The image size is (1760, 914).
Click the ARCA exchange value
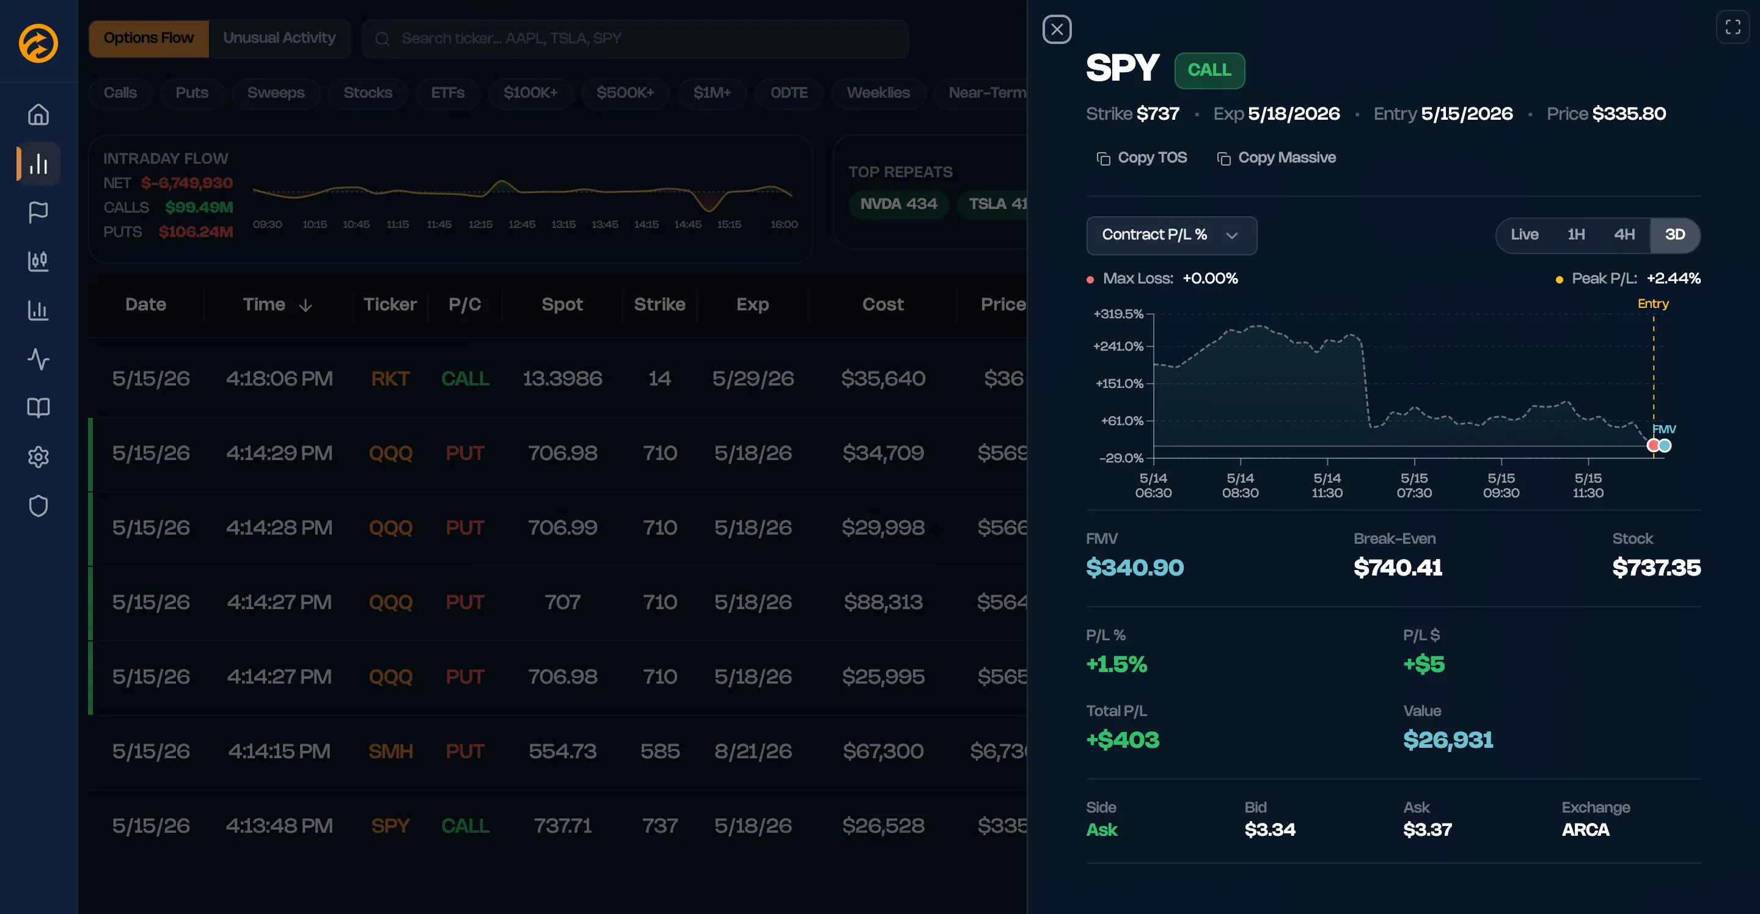click(1585, 831)
